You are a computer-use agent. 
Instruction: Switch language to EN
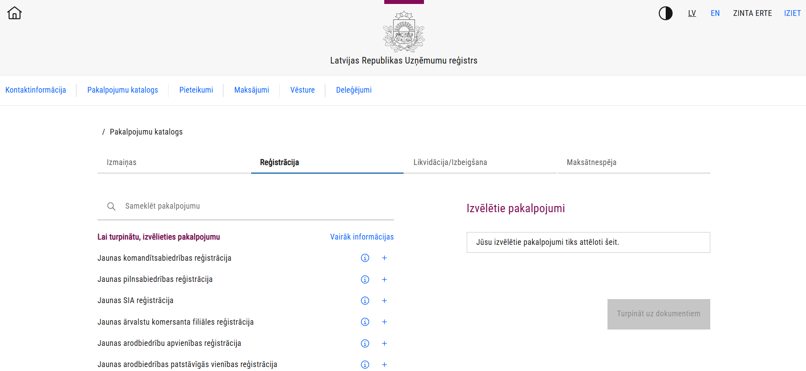click(715, 13)
